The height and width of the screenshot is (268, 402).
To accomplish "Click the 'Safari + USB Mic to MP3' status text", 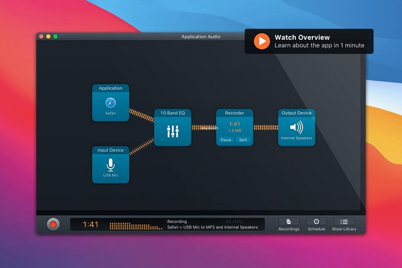I will point(213,227).
